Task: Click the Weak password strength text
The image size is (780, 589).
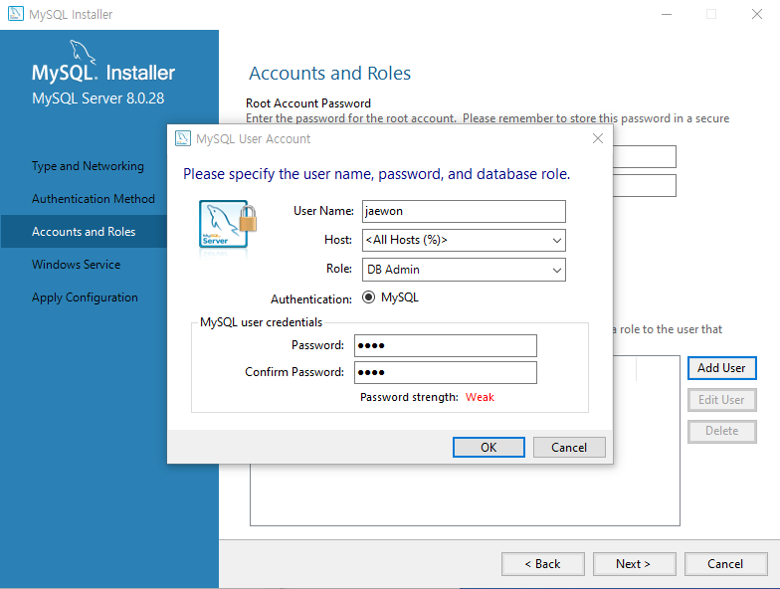Action: [480, 398]
